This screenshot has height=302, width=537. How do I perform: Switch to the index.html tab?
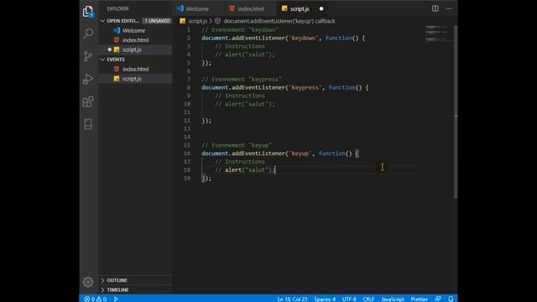(x=251, y=8)
